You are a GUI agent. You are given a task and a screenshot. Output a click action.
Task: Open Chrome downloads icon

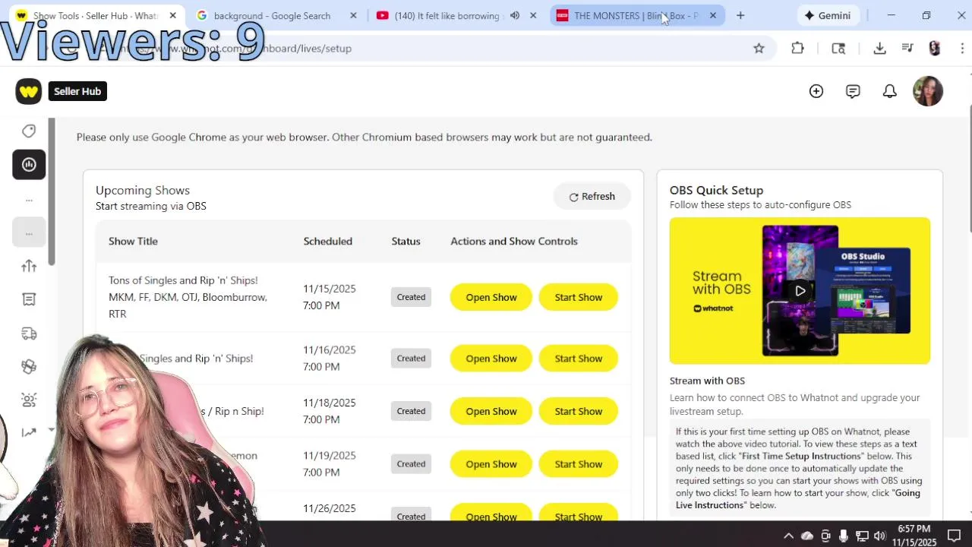[879, 48]
